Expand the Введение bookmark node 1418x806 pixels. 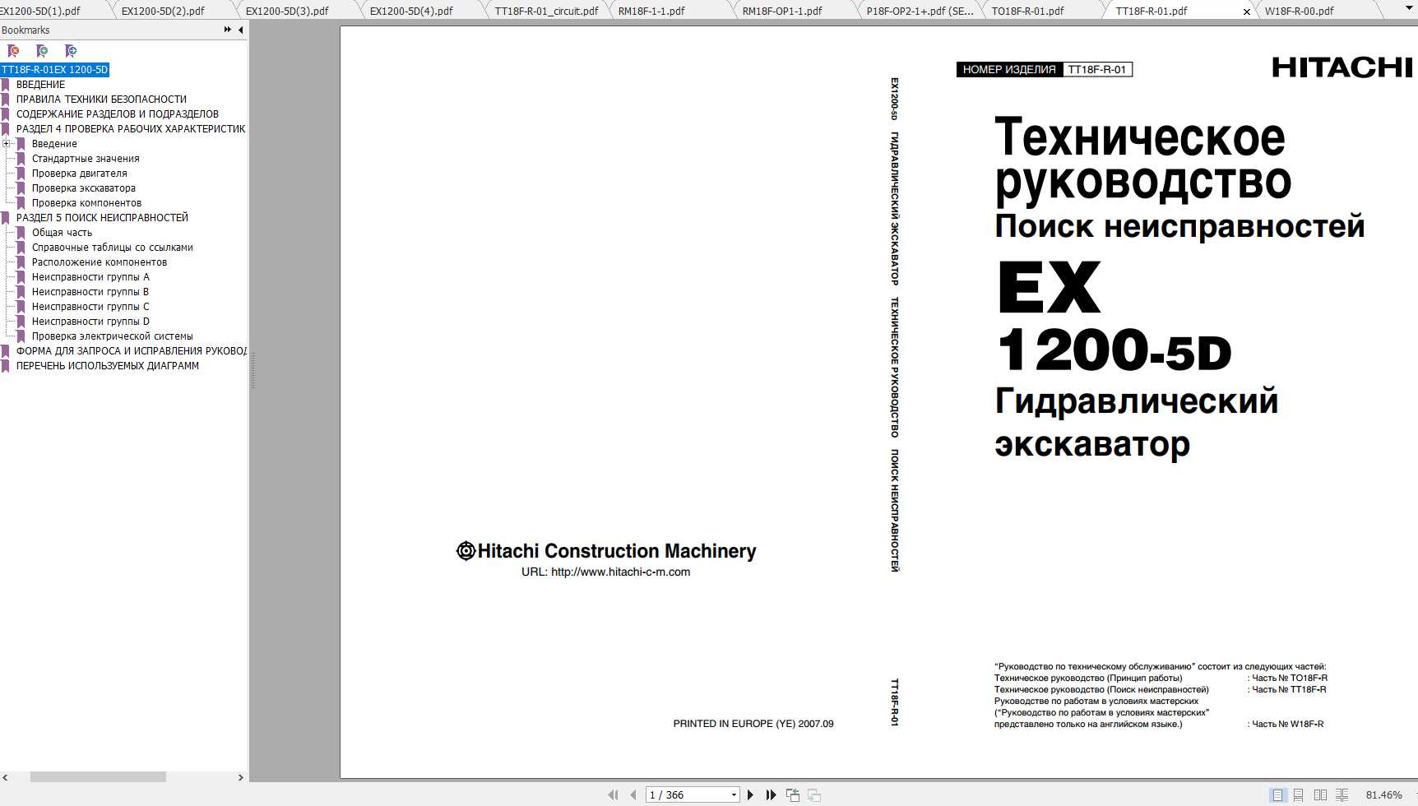[7, 143]
